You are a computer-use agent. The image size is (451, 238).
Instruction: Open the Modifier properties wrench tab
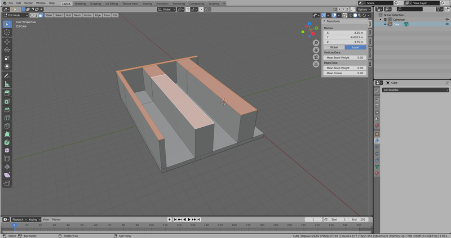[377, 140]
